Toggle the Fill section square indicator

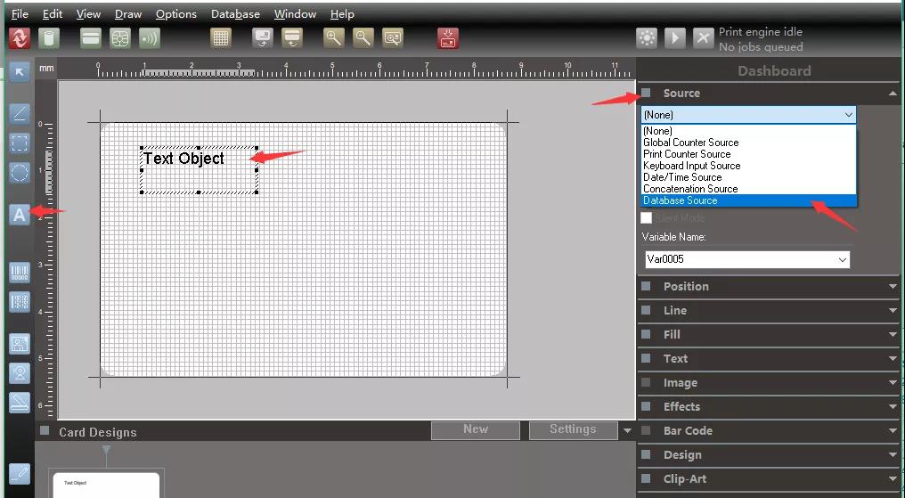646,334
